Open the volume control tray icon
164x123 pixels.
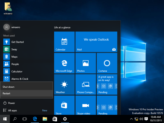141,119
